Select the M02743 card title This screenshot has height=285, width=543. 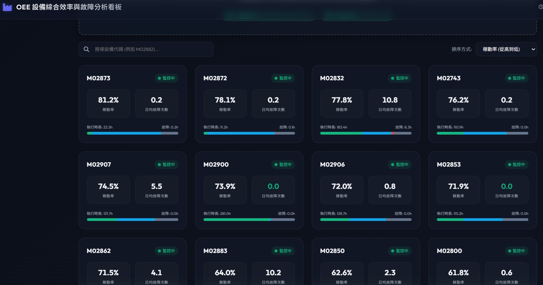click(x=449, y=78)
